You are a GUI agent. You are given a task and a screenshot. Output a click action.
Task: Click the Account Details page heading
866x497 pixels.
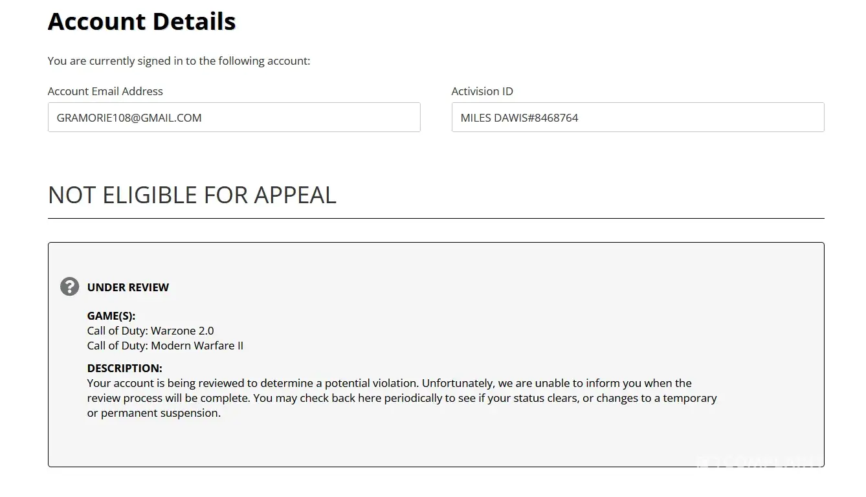tap(142, 21)
